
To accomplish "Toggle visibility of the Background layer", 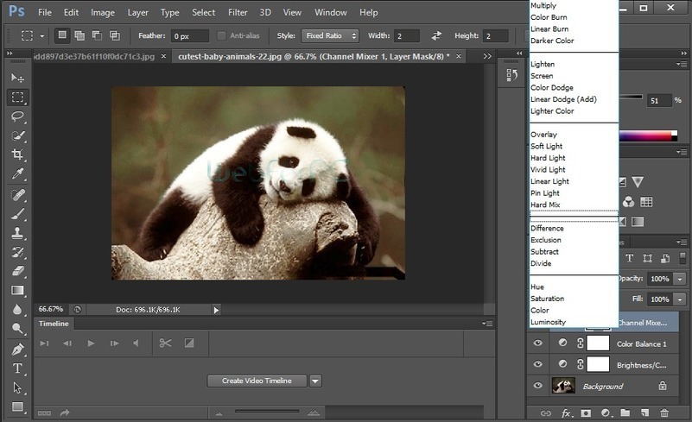I will (x=538, y=386).
